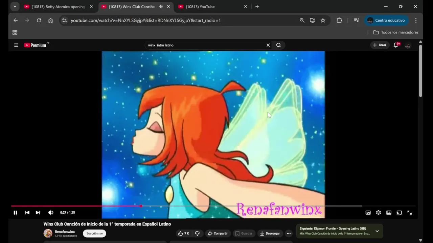The image size is (433, 243).
Task: Share the video with Compartir
Action: click(x=218, y=234)
